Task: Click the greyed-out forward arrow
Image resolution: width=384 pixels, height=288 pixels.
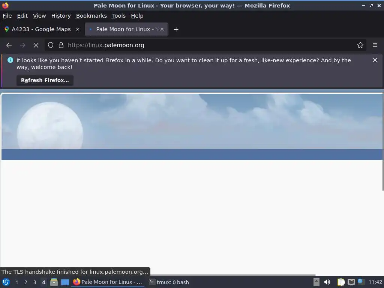Action: 22,45
